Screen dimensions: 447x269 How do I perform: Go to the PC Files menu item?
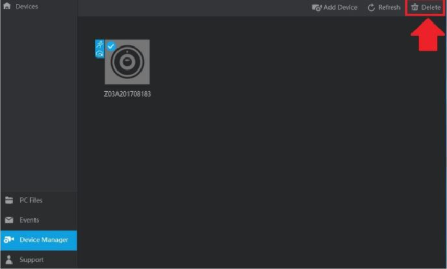click(x=39, y=200)
